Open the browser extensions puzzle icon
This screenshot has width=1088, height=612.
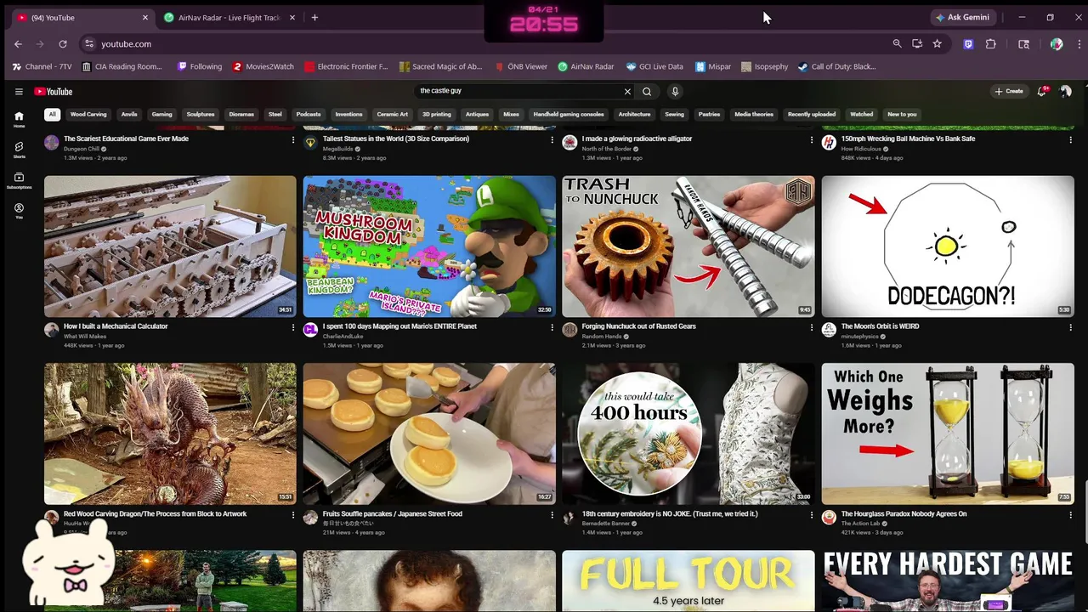(991, 44)
